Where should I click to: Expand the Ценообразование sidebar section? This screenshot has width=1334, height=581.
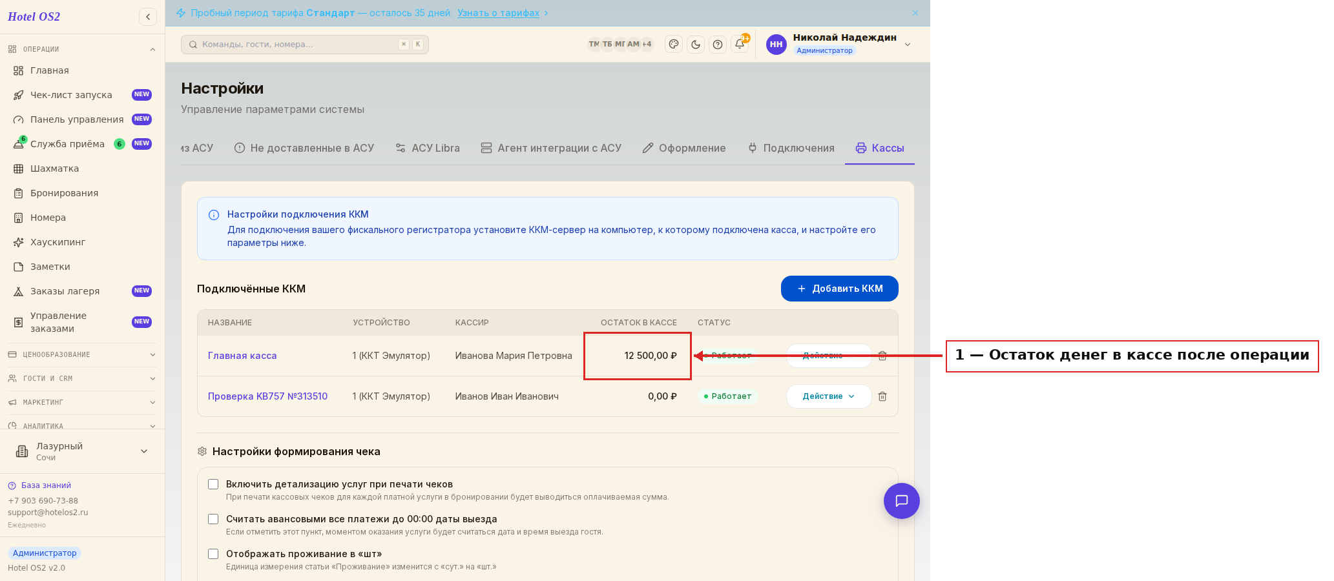[82, 354]
